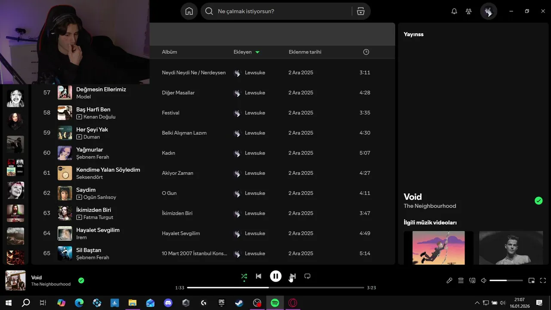Open the Ekleyen sort dropdown arrow

tap(257, 52)
